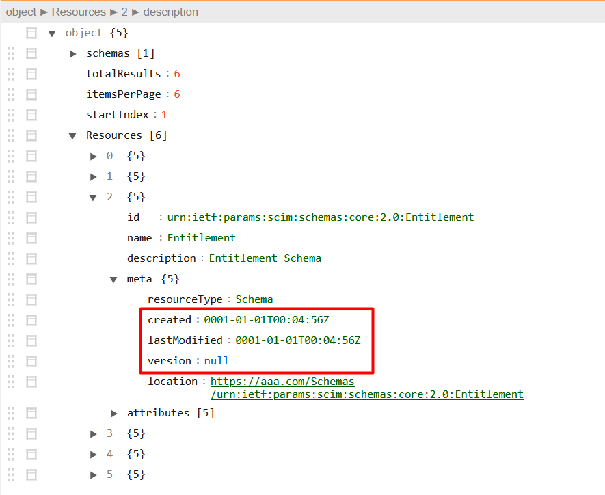Open the action menu for location row
Image resolution: width=605 pixels, height=495 pixels.
[31, 382]
